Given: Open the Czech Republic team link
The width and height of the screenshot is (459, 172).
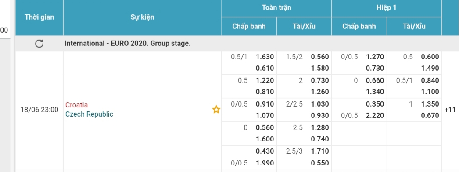Looking at the screenshot, I should coord(89,114).
